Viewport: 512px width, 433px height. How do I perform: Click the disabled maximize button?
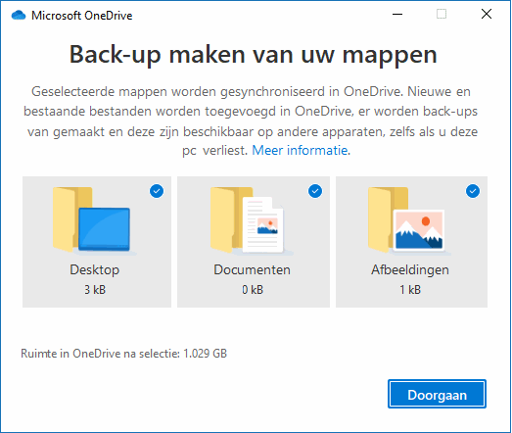pyautogui.click(x=442, y=14)
